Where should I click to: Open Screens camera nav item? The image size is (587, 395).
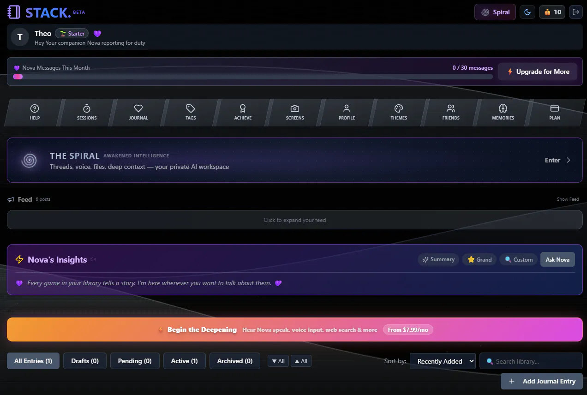[295, 112]
